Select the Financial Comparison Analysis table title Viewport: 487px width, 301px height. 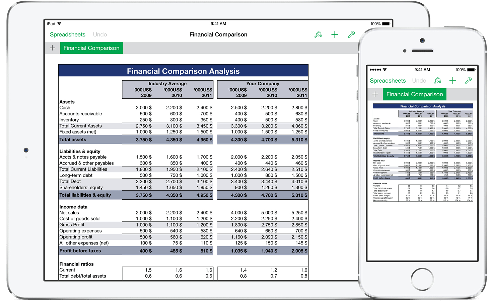pos(183,71)
